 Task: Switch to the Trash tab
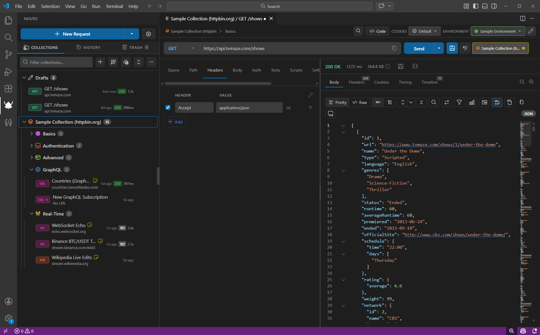[135, 47]
